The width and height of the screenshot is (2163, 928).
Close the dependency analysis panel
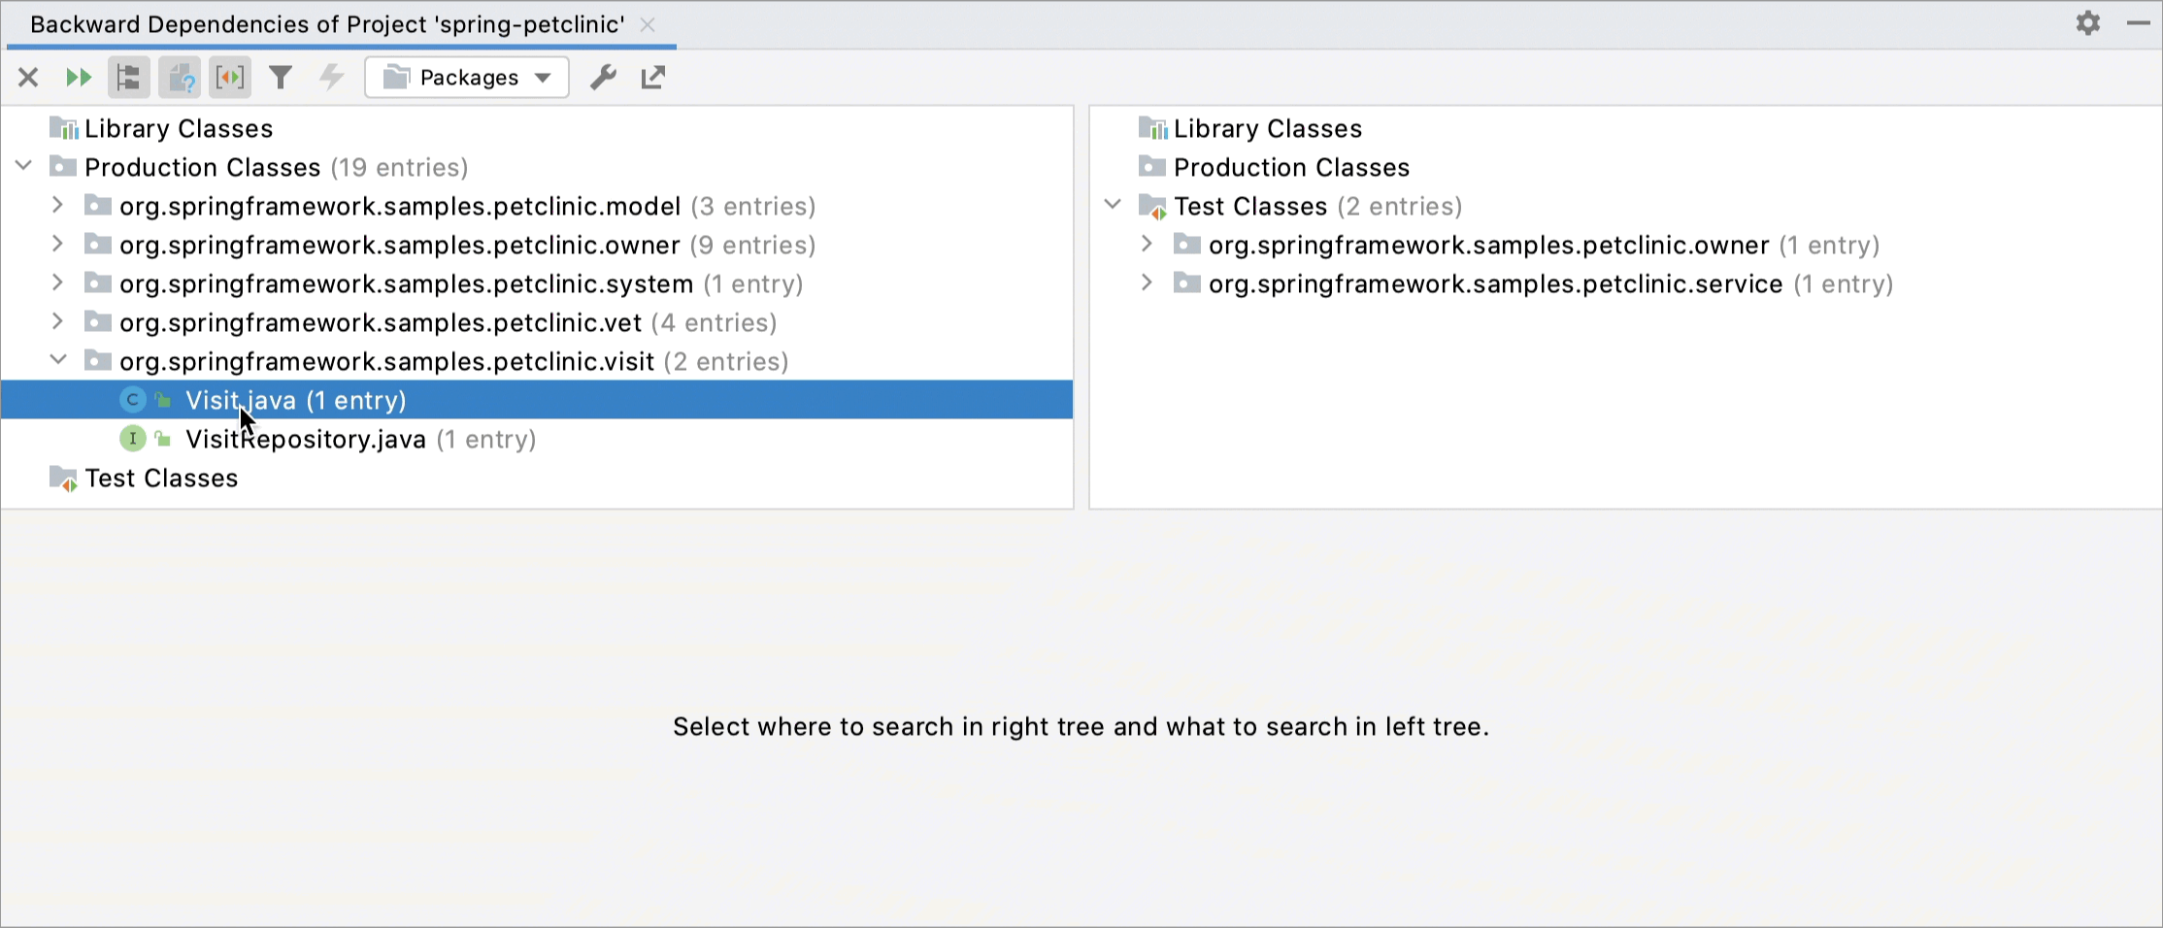[x=27, y=77]
